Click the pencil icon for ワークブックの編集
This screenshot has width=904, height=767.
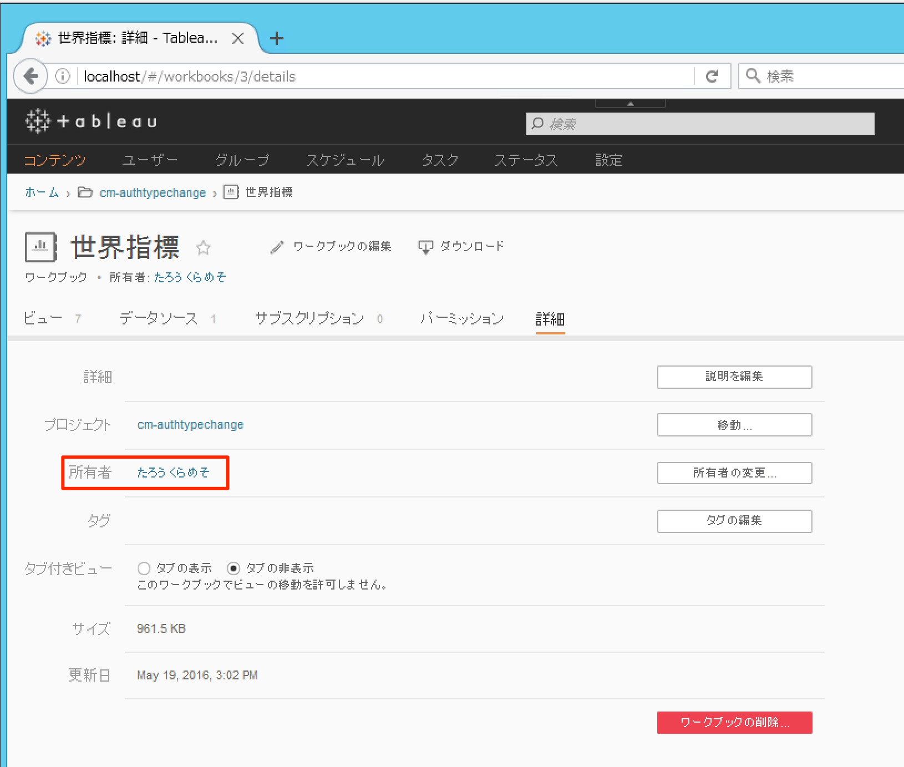click(x=277, y=247)
